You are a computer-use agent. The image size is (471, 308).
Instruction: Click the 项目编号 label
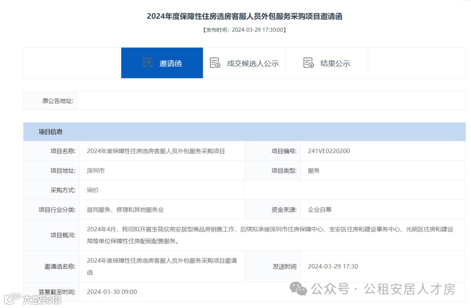[x=284, y=151]
